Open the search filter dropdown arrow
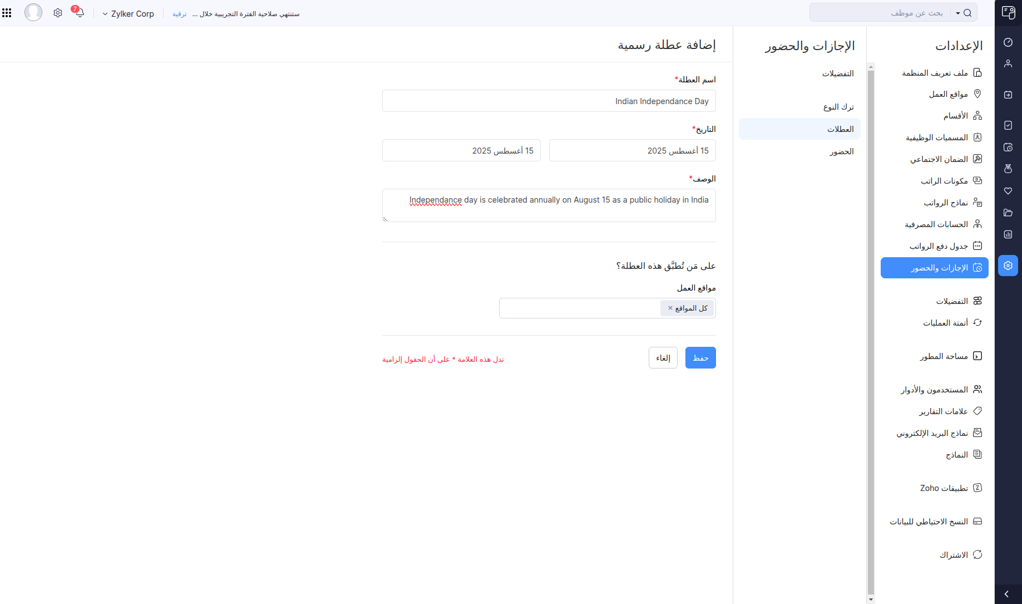Screen dimensions: 1022x604 [x=958, y=13]
